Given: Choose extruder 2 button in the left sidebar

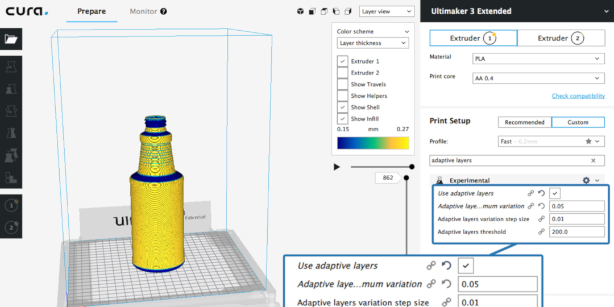Looking at the screenshot, I should 11,227.
